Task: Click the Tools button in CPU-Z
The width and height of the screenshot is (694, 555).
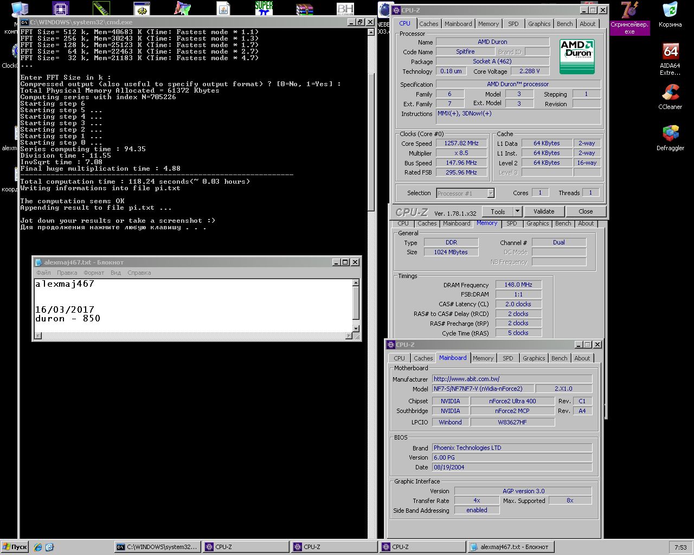Action: 498,211
